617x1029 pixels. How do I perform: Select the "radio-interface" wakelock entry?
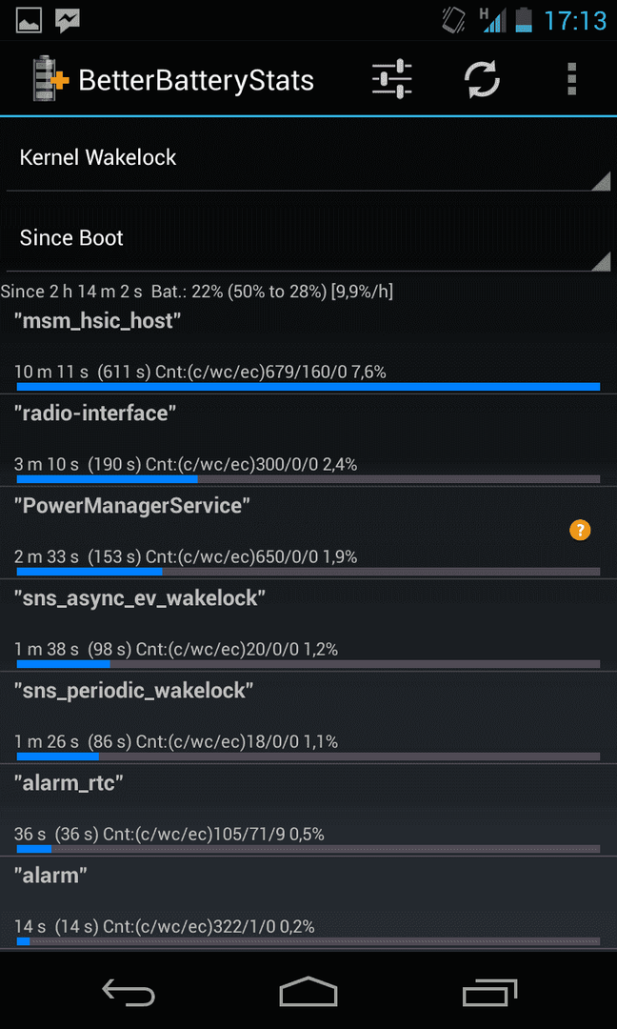point(308,440)
